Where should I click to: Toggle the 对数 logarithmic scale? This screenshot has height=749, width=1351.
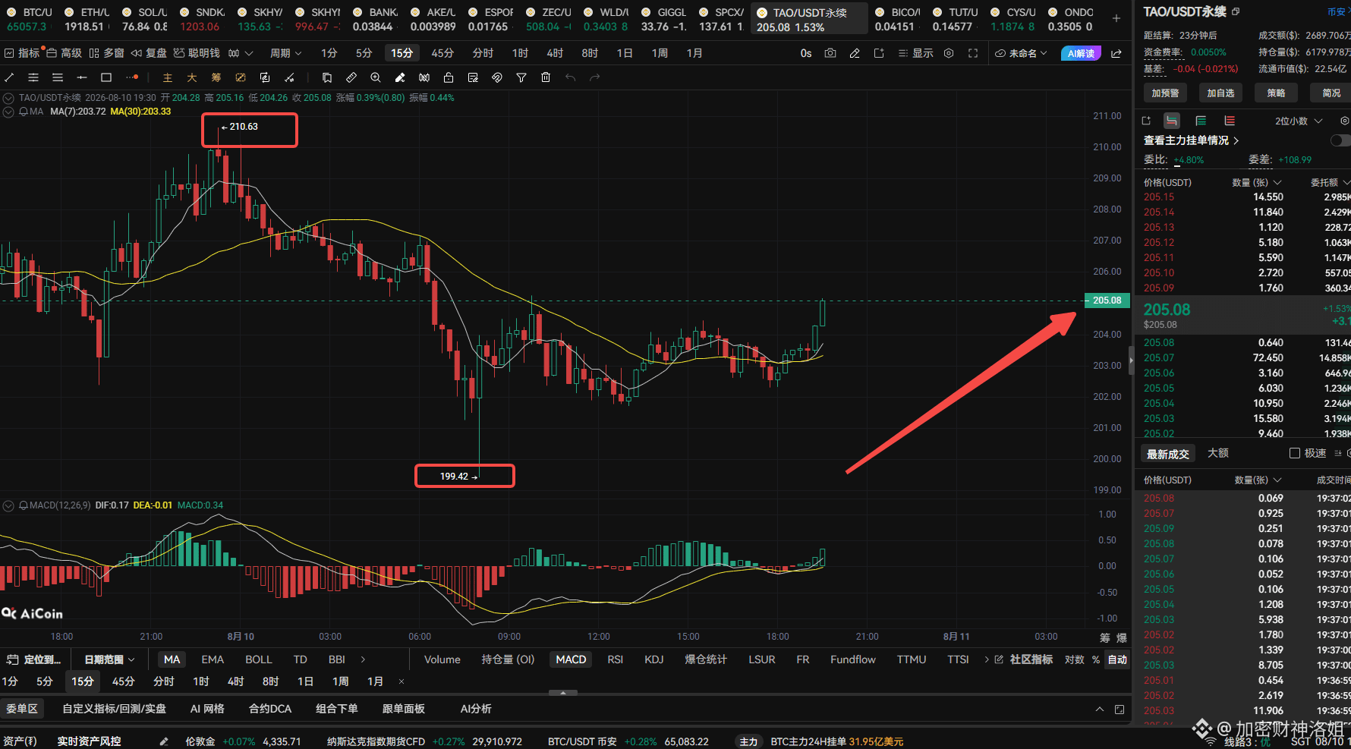(x=1074, y=659)
